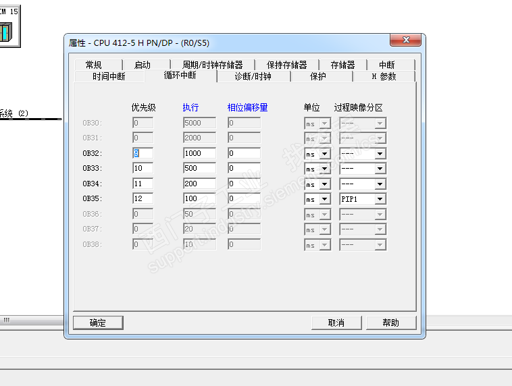Open the OB34 unit ms dropdown
512x386 pixels.
pyautogui.click(x=317, y=184)
